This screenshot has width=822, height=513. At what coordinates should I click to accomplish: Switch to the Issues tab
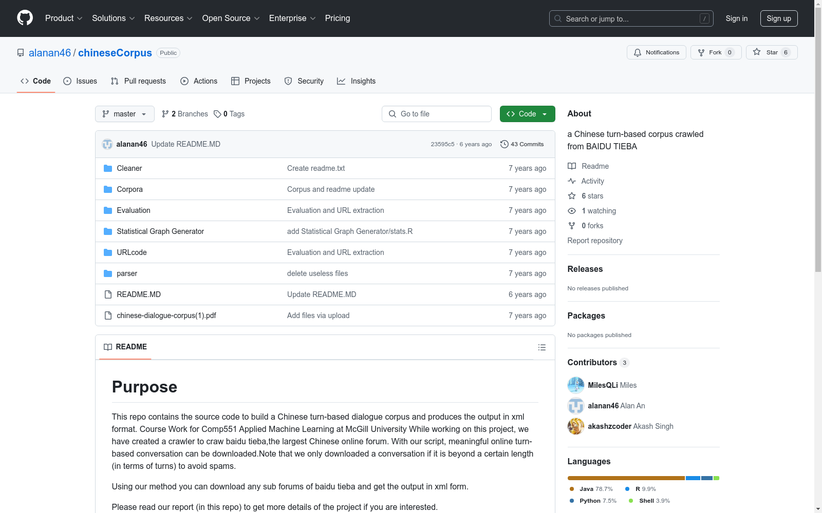pos(80,81)
